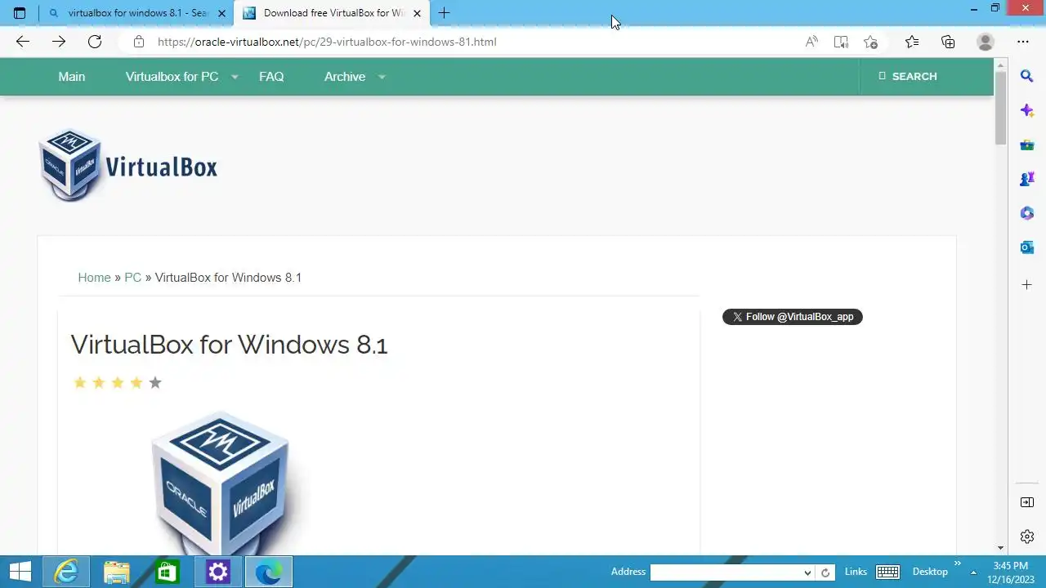Click the PC breadcrumb link
This screenshot has height=588, width=1046.
pos(132,278)
